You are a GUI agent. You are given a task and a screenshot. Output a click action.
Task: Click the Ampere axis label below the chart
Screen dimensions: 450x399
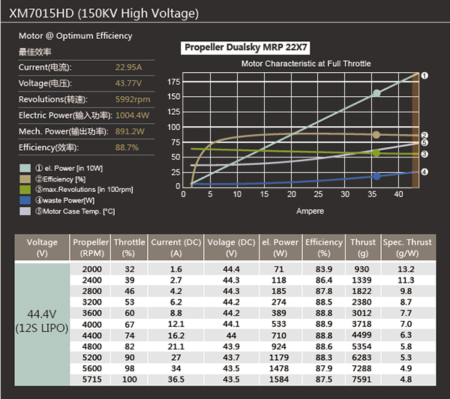pyautogui.click(x=308, y=211)
